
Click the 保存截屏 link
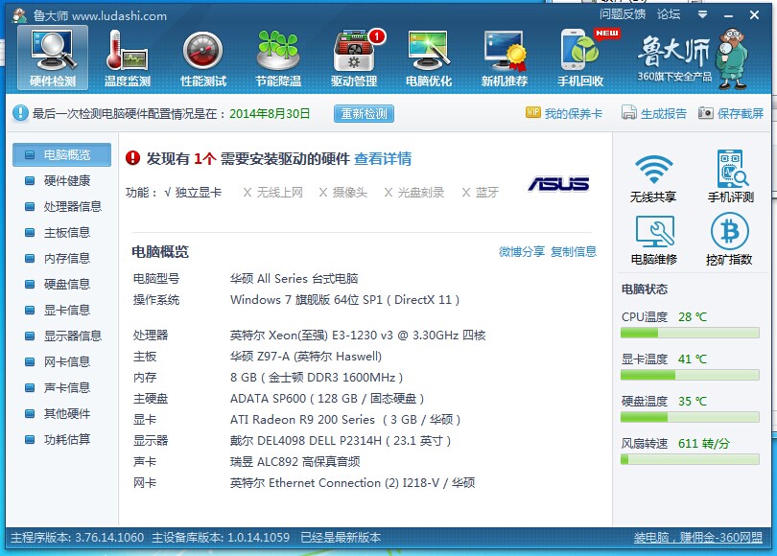(x=741, y=113)
